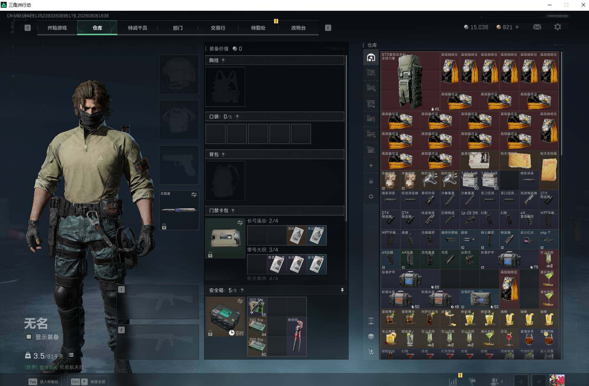
Task: Select secondary weapon slot 2
Action: pos(158,342)
